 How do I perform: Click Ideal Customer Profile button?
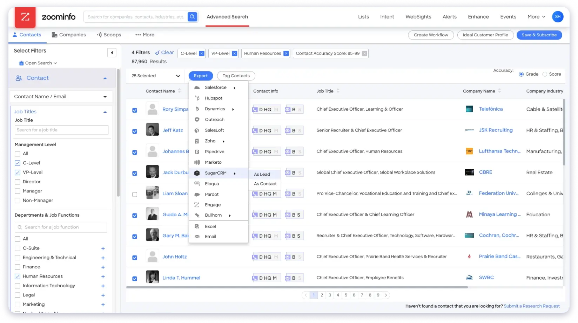[485, 35]
